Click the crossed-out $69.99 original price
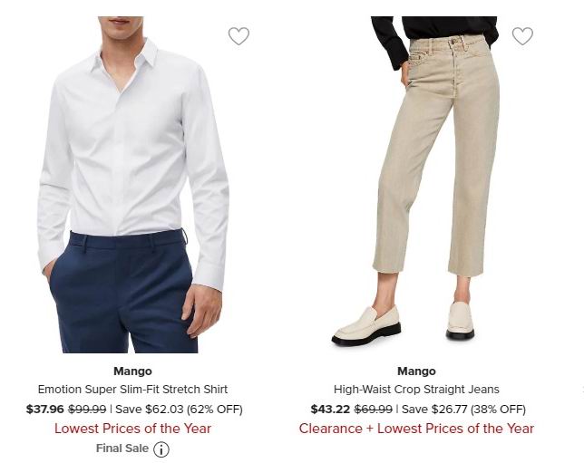This screenshot has width=584, height=463. tap(374, 409)
